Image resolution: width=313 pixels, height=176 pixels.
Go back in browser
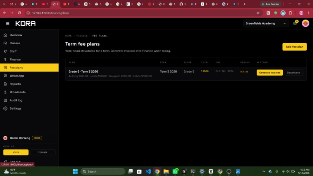click(x=5, y=13)
